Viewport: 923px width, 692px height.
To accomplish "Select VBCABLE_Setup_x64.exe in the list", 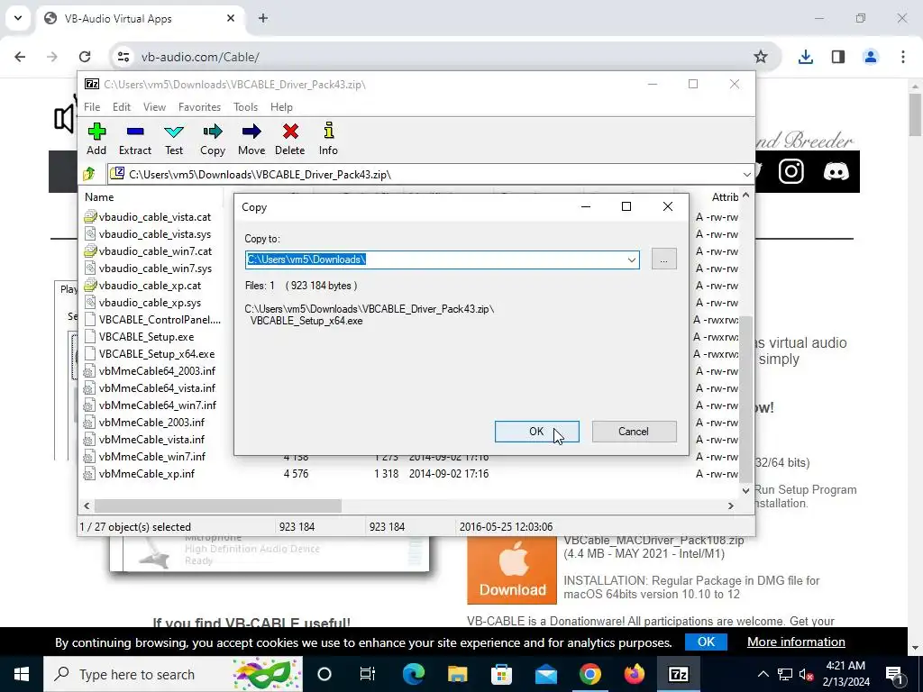I will click(x=157, y=353).
